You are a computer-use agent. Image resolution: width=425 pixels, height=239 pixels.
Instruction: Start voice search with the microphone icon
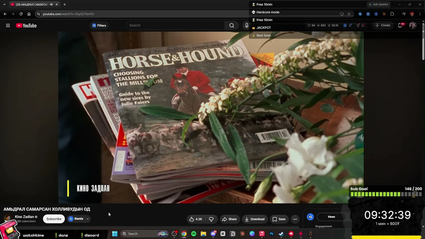pyautogui.click(x=246, y=26)
